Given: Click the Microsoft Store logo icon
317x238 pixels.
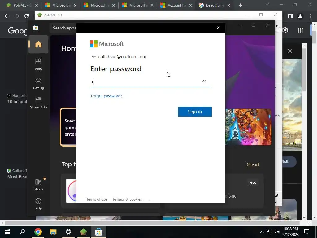Looking at the screenshot, I should click(36, 28).
